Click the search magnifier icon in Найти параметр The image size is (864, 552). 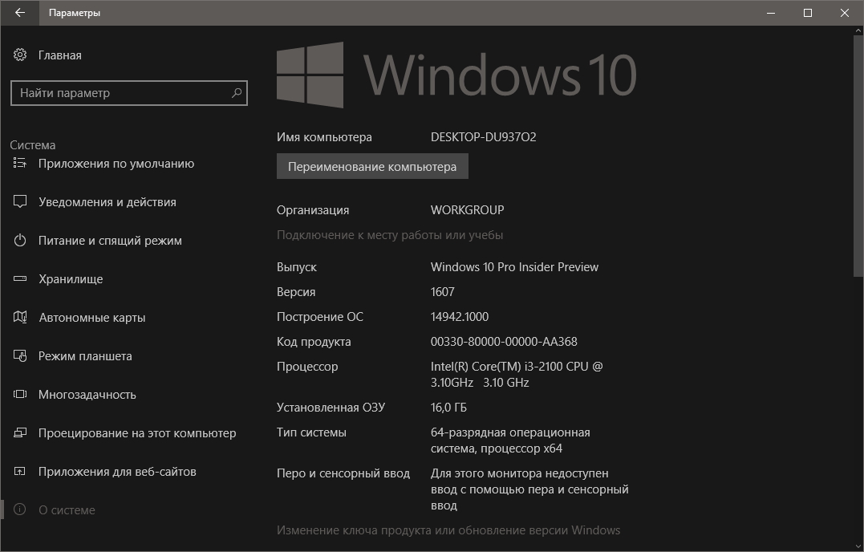pos(237,92)
